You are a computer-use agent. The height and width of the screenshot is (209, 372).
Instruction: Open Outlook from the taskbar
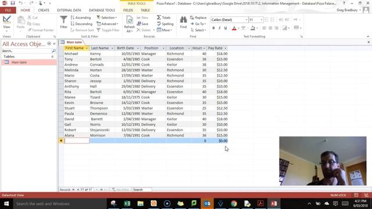(207, 204)
